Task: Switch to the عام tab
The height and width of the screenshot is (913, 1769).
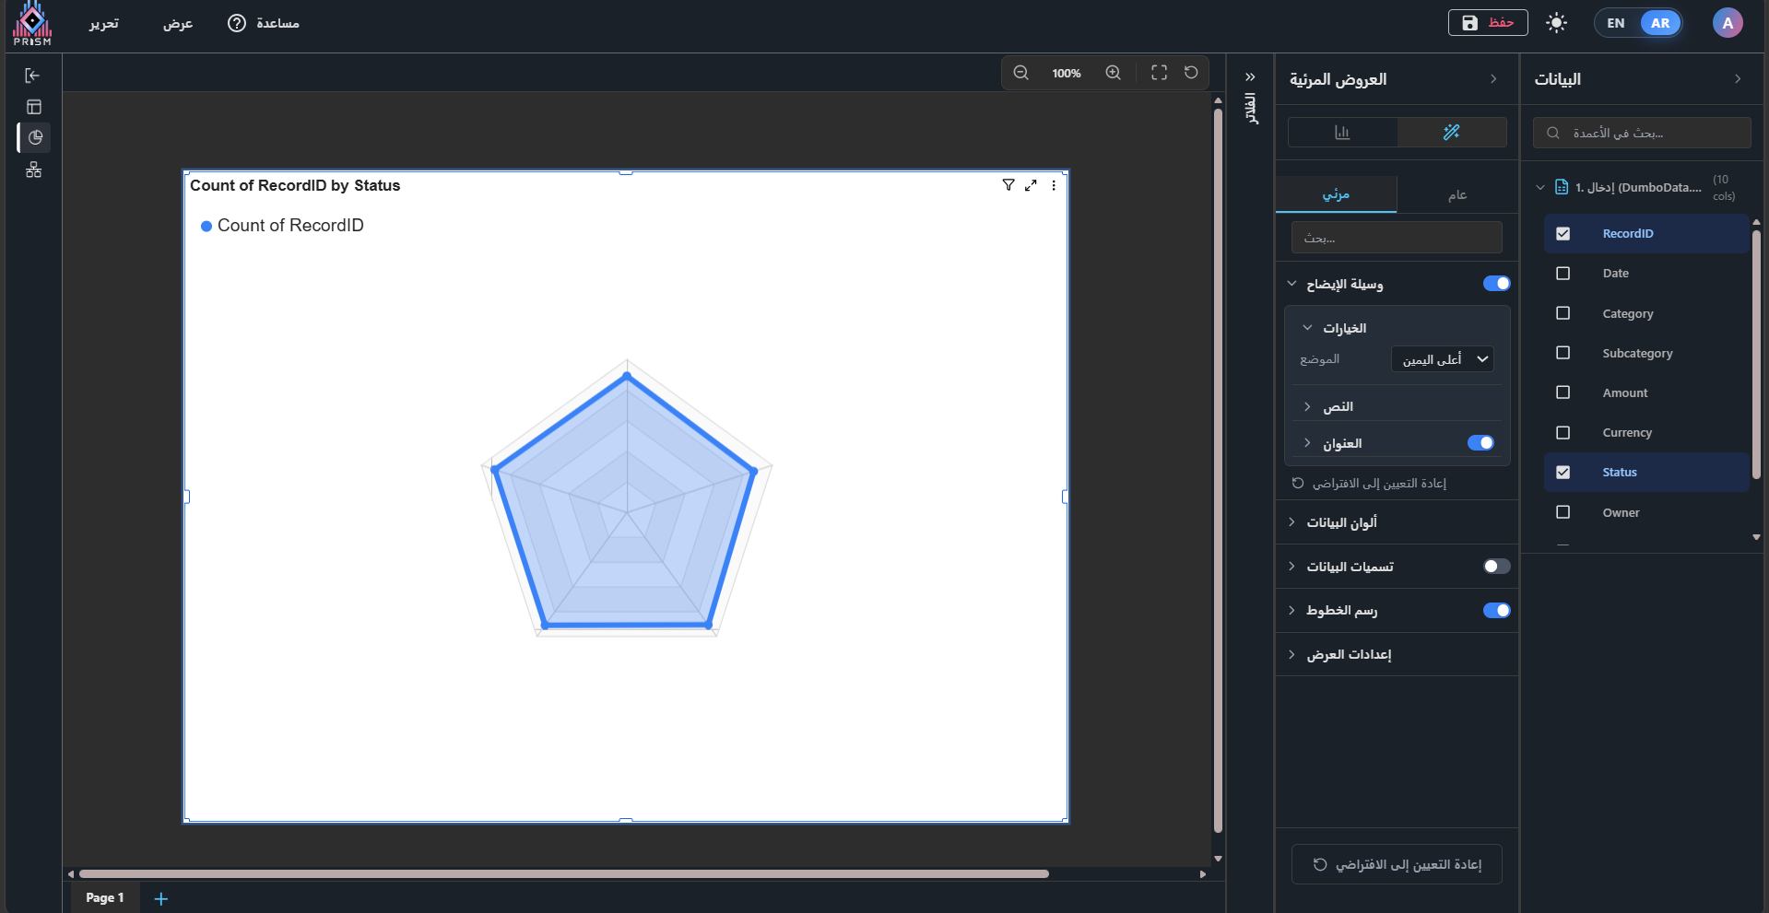Action: point(1456,194)
